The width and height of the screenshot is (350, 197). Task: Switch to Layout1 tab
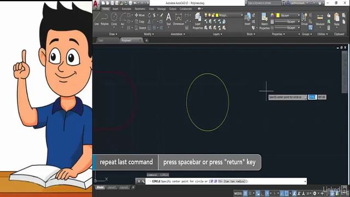click(112, 187)
